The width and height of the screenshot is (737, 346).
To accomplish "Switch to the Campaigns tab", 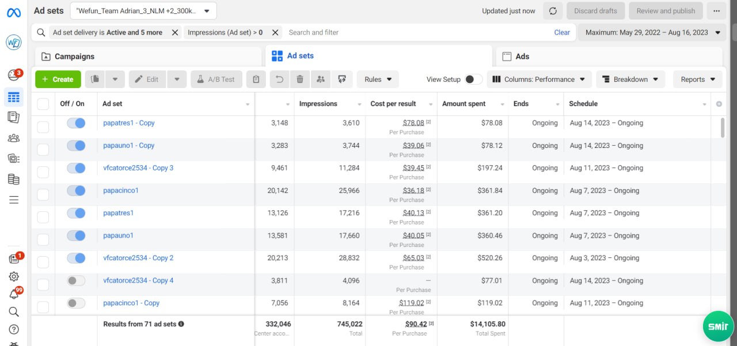I will pos(149,56).
